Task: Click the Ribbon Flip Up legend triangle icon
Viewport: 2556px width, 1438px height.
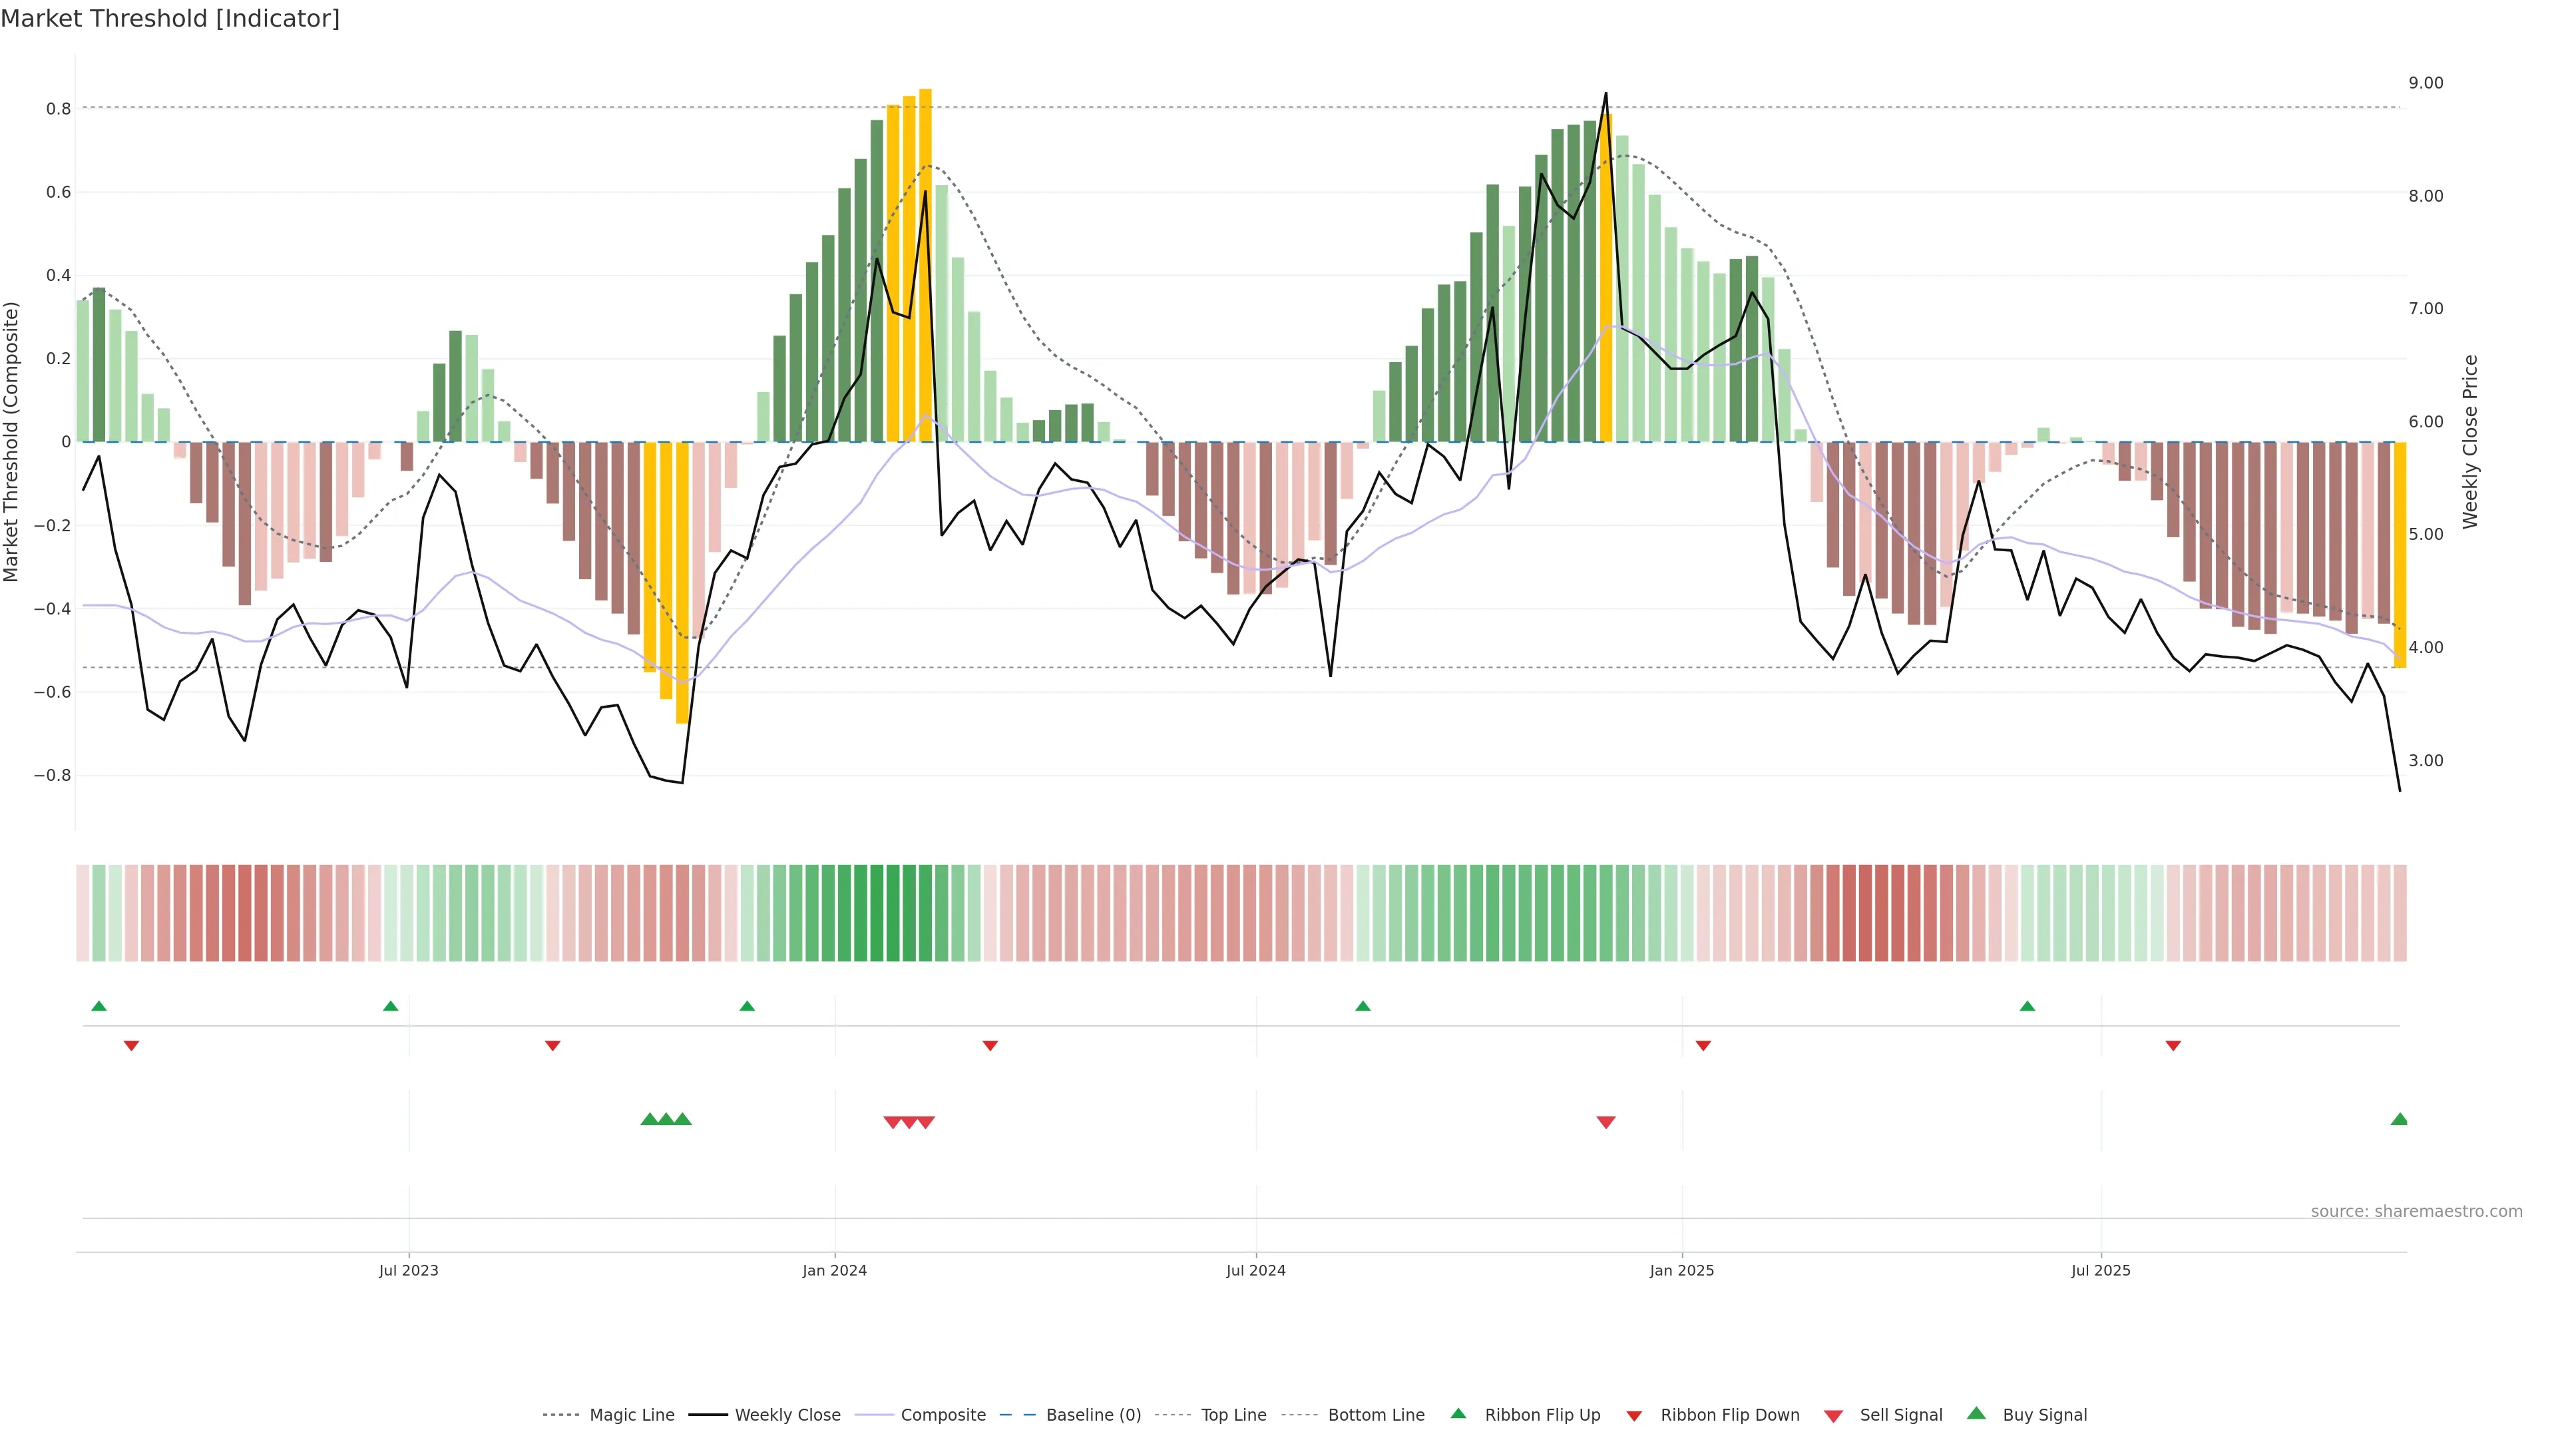Action: coord(1458,1413)
